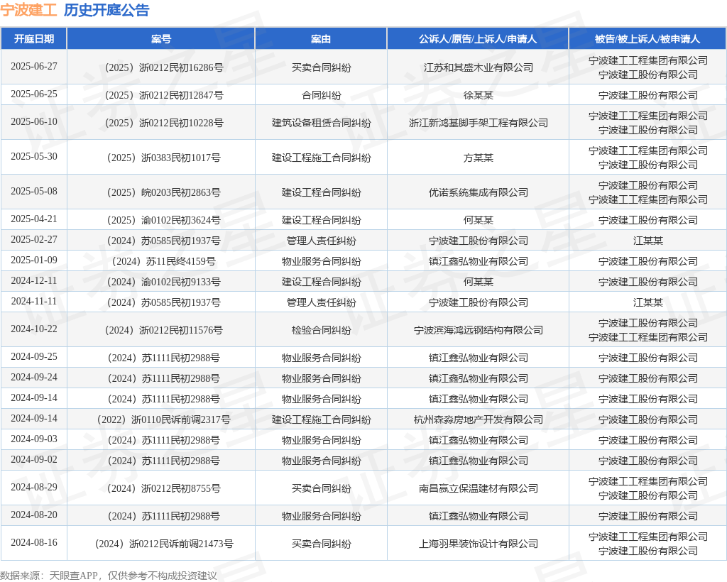Click the data source footer note
Viewport: 727px width, 582px height.
[109, 576]
